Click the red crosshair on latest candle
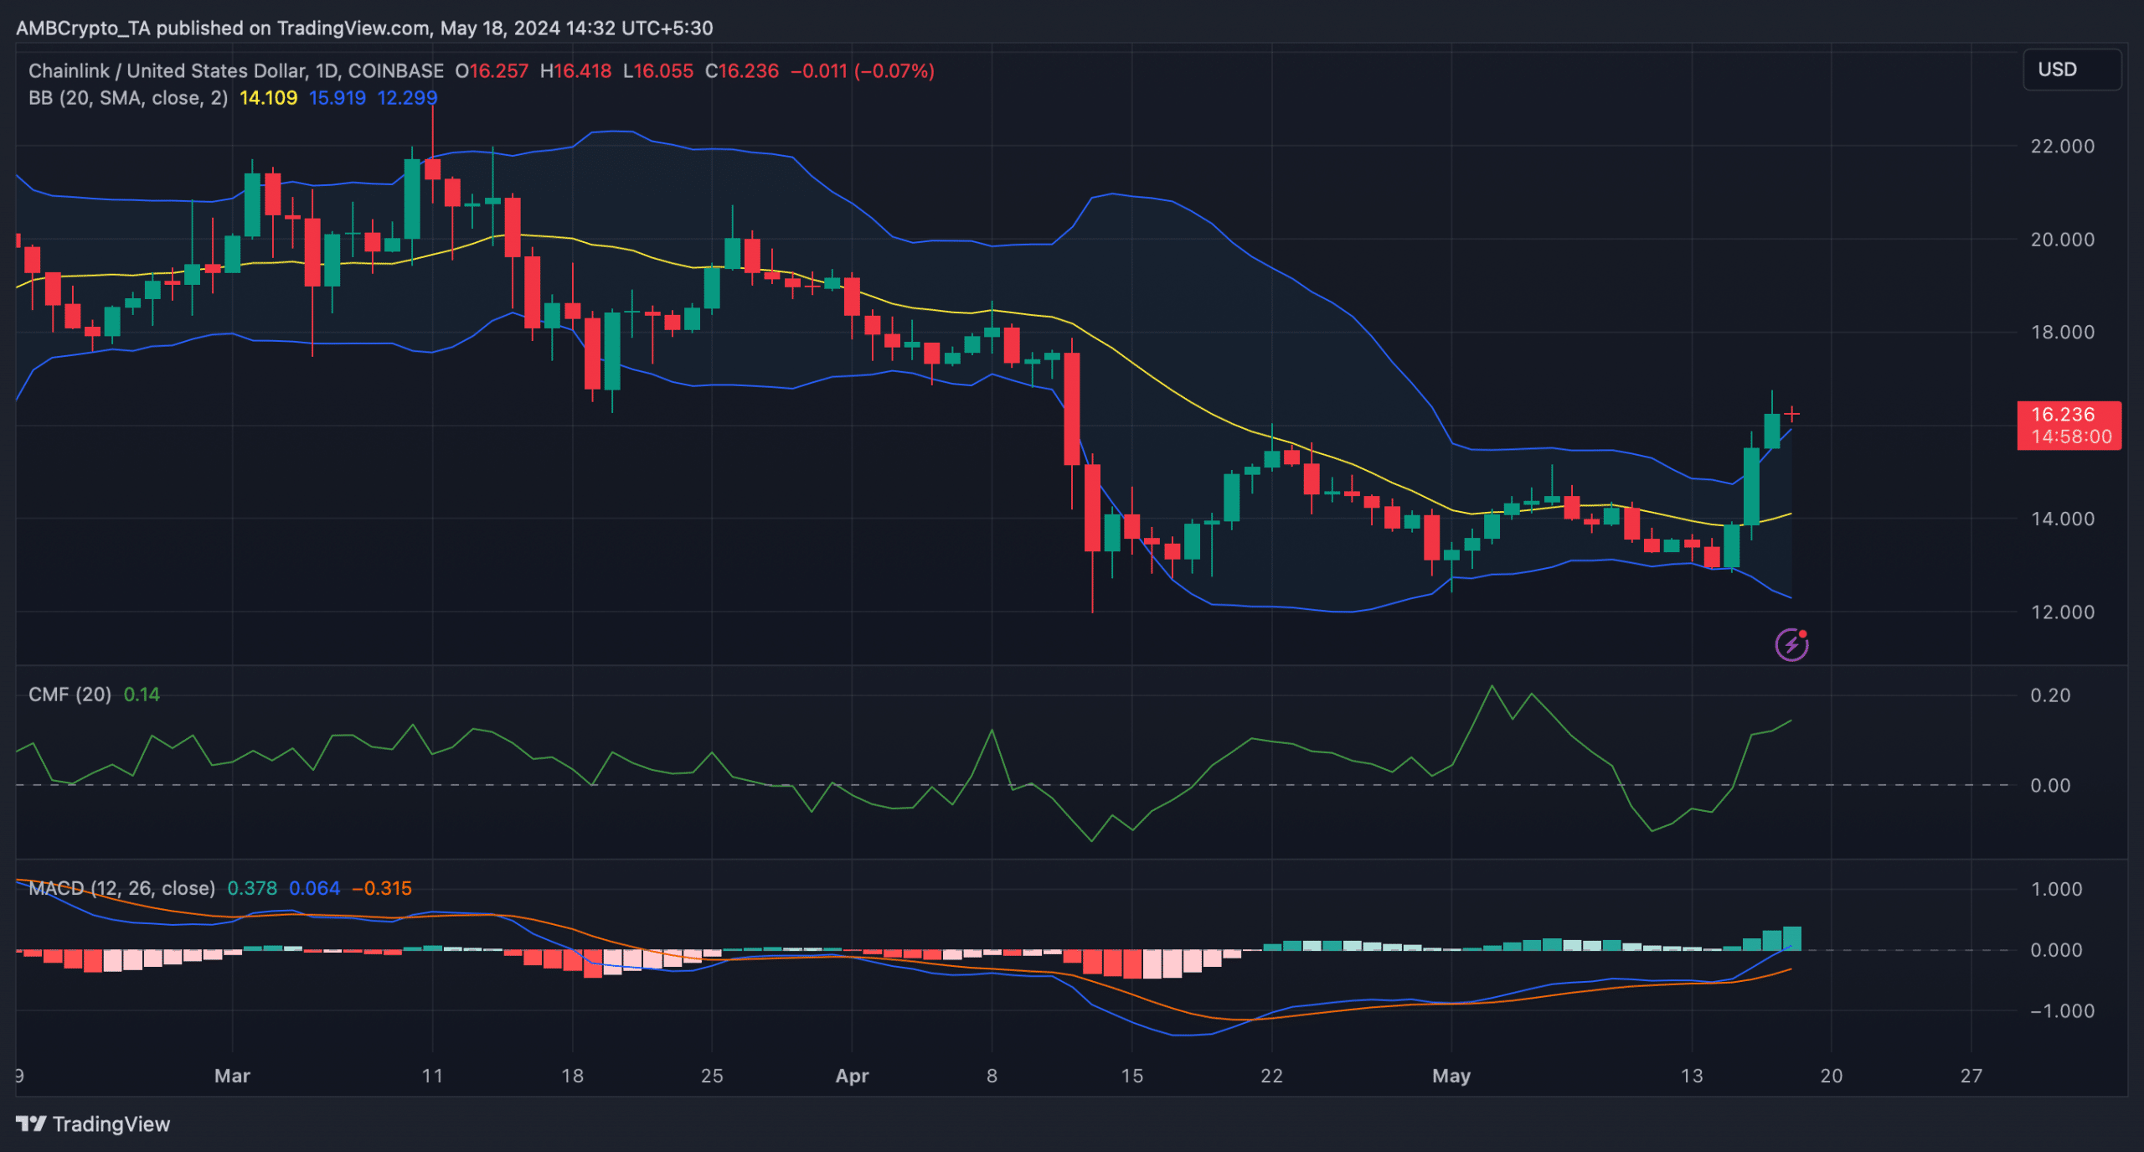The image size is (2144, 1152). [x=1791, y=414]
